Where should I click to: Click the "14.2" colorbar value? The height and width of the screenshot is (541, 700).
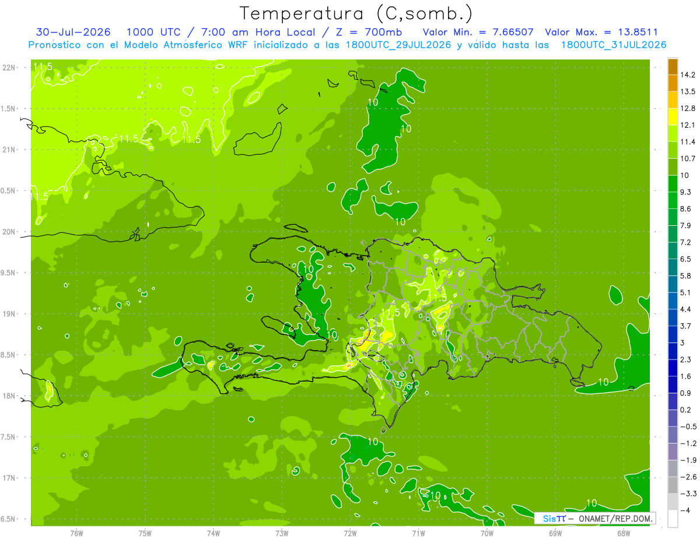688,75
